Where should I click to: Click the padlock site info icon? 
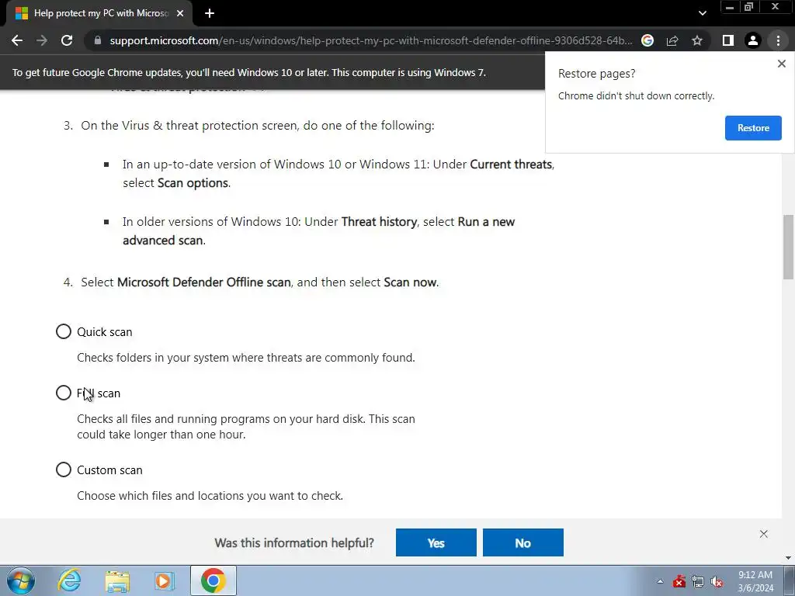98,40
